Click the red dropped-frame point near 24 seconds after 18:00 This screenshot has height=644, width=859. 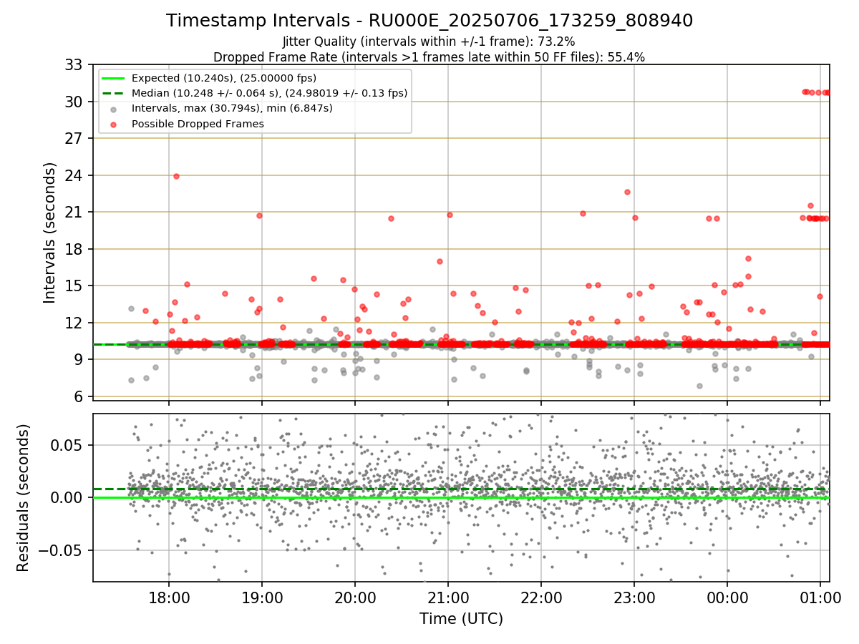click(x=176, y=176)
